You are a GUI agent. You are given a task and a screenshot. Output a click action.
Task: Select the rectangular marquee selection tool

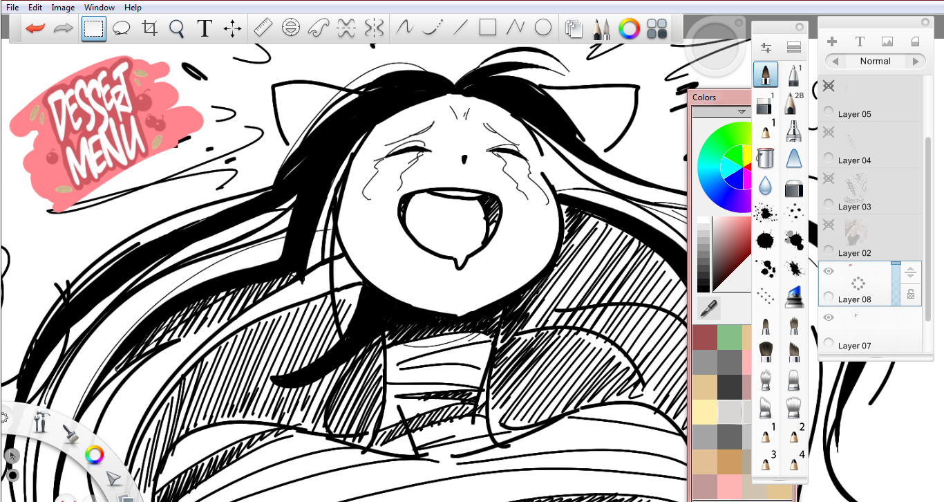pos(94,28)
